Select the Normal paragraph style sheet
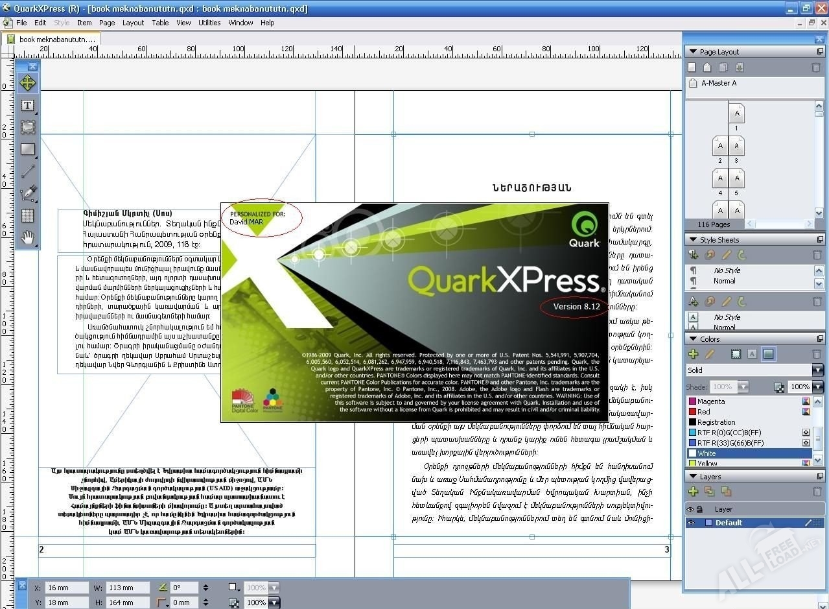 724,281
